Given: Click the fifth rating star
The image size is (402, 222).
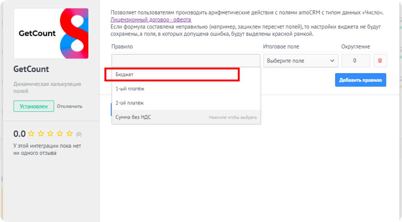Looking at the screenshot, I should click(69, 134).
